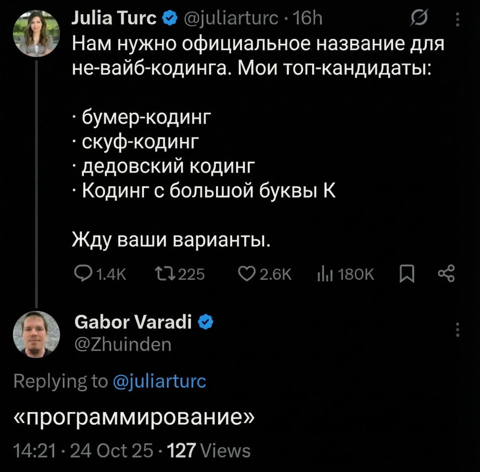Click the reply icon on Julia's tweet
Screen dimensions: 480x472
81,275
